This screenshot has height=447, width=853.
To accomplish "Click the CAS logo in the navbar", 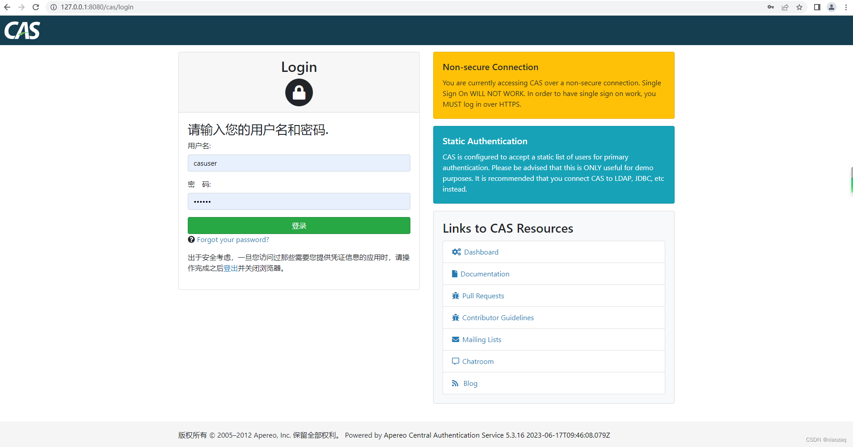I will click(22, 30).
